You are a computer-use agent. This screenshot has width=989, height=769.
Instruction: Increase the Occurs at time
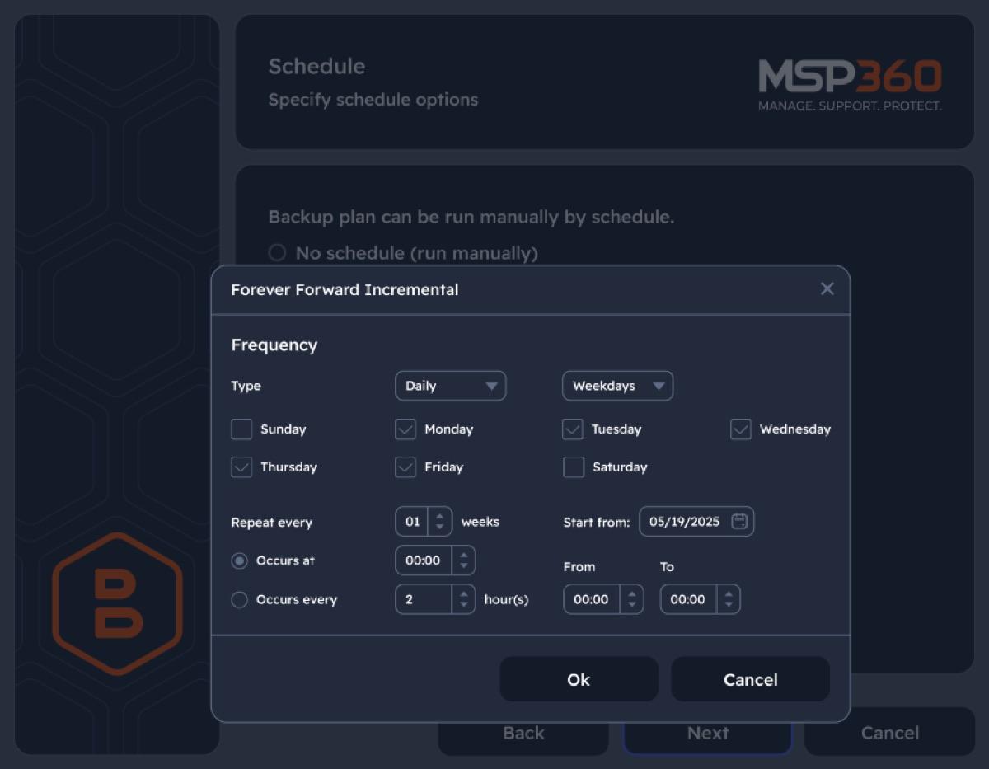coord(464,555)
